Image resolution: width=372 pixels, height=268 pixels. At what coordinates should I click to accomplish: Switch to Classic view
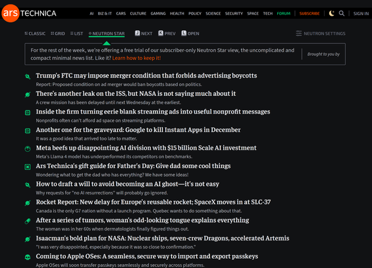[35, 33]
